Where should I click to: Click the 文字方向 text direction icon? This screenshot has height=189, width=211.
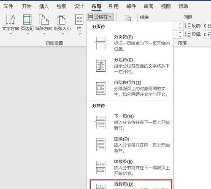click(10, 19)
